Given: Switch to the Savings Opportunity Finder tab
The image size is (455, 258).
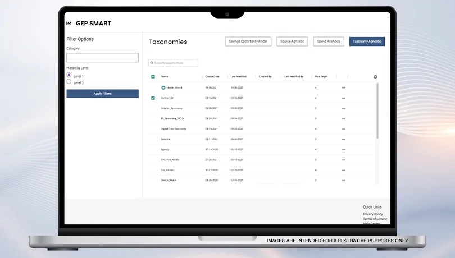Looking at the screenshot, I should tap(248, 42).
